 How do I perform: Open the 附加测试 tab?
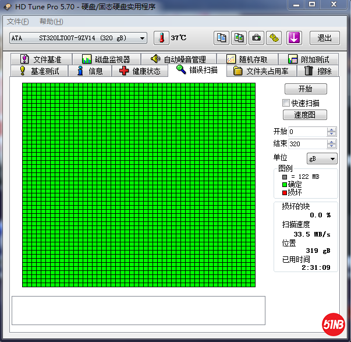click(x=309, y=59)
